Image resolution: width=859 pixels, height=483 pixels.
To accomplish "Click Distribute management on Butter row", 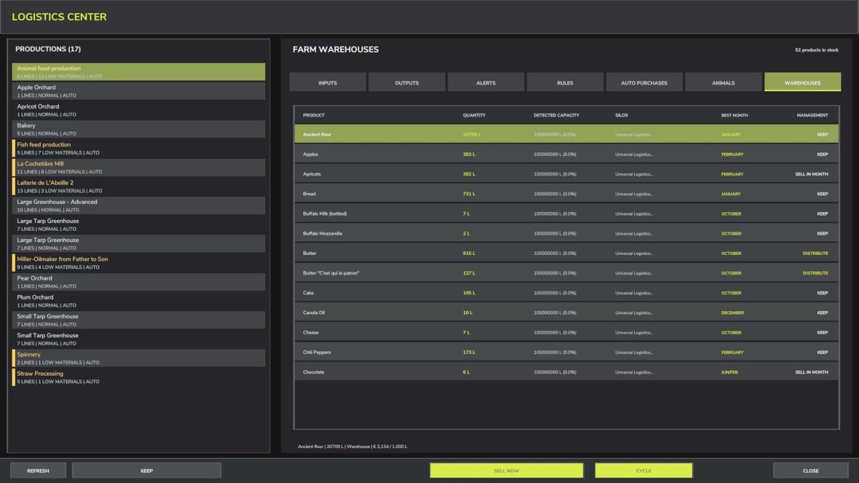I will (x=815, y=253).
